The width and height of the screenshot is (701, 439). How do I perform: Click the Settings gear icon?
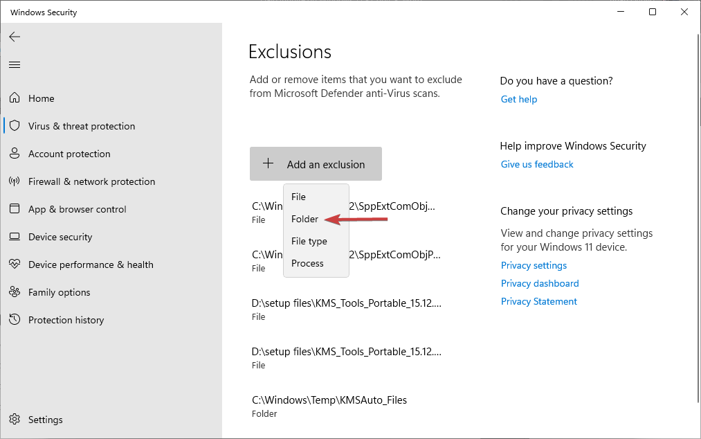(15, 420)
